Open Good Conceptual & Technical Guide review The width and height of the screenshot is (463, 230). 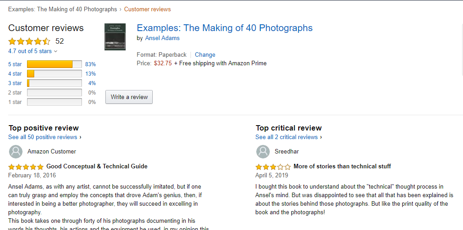coord(97,167)
